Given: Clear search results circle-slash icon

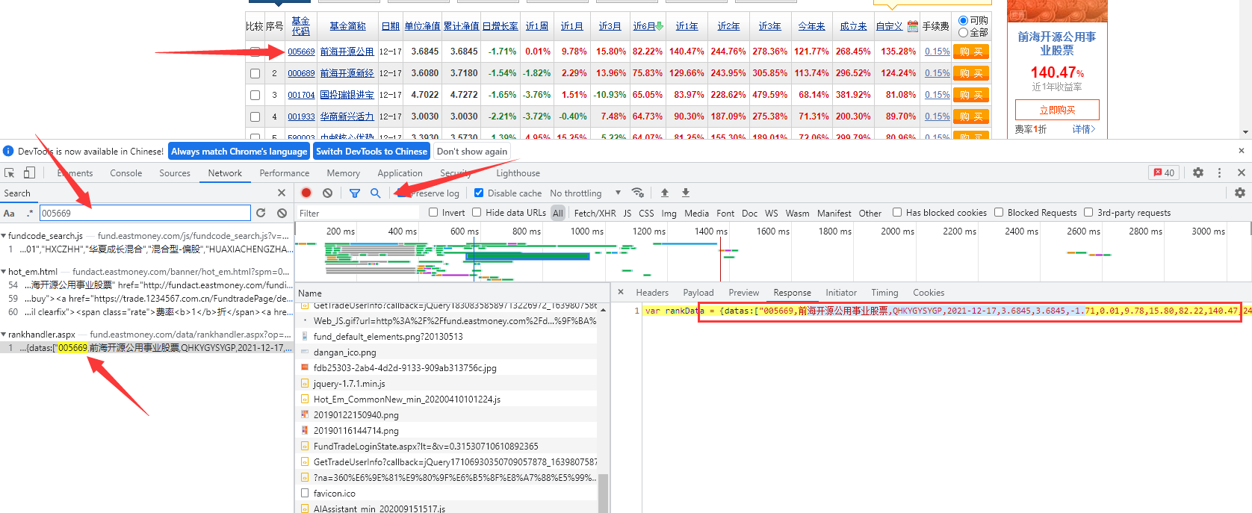Looking at the screenshot, I should click(x=282, y=213).
